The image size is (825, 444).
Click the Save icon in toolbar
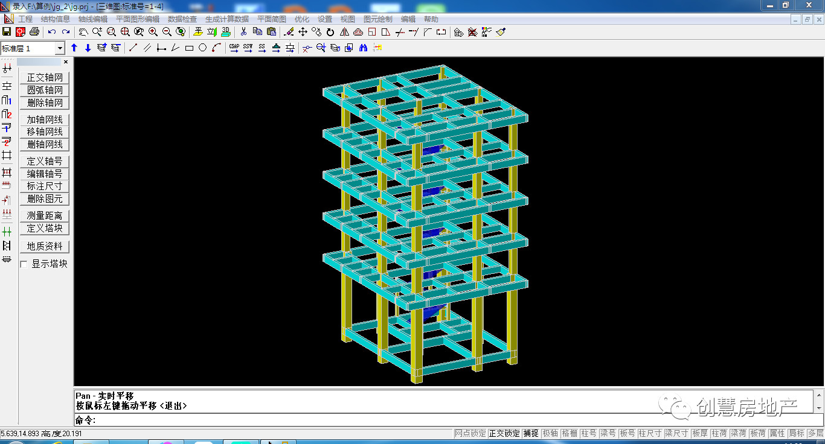[x=7, y=31]
